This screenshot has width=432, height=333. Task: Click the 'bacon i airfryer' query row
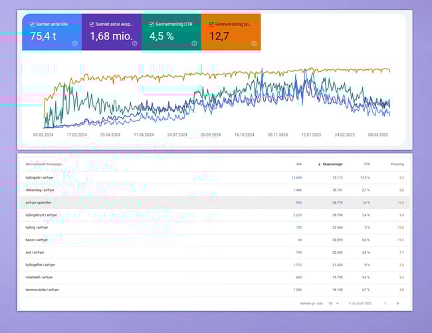37,239
